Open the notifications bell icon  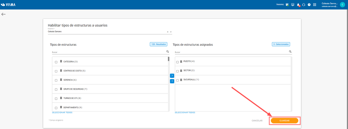pyautogui.click(x=298, y=5)
